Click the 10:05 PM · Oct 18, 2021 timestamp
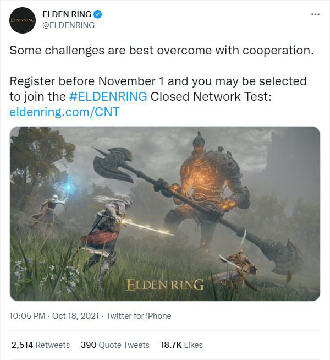Screen dimensions: 330x360 [x=53, y=316]
